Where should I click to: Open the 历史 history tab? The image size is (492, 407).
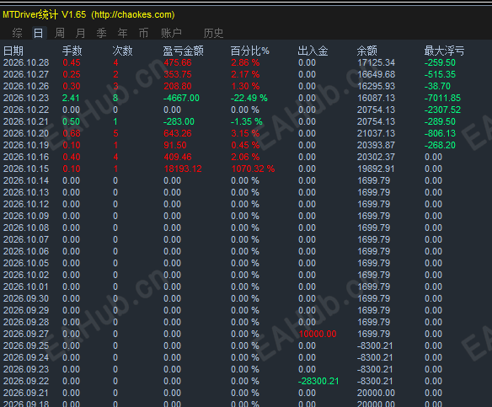[213, 33]
